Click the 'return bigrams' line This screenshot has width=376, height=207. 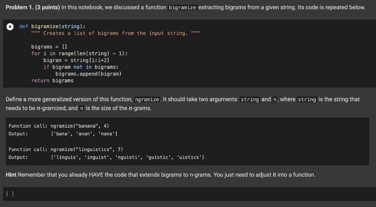tap(52, 81)
